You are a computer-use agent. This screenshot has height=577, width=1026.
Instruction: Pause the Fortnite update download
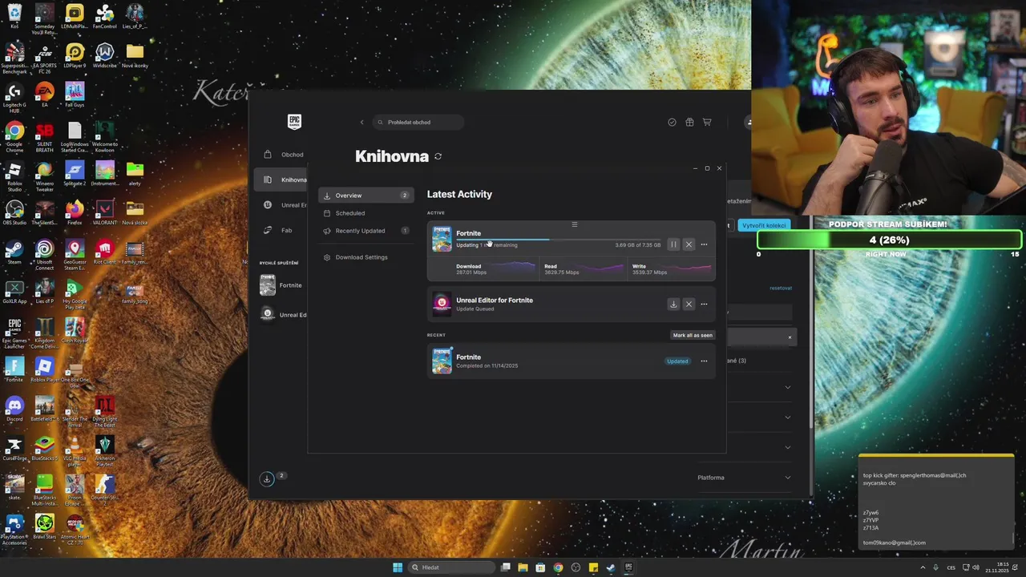coord(673,244)
